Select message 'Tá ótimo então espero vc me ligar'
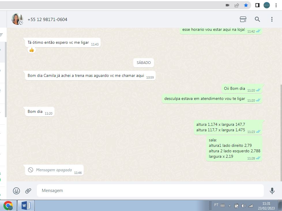The image size is (282, 211). (x=63, y=43)
